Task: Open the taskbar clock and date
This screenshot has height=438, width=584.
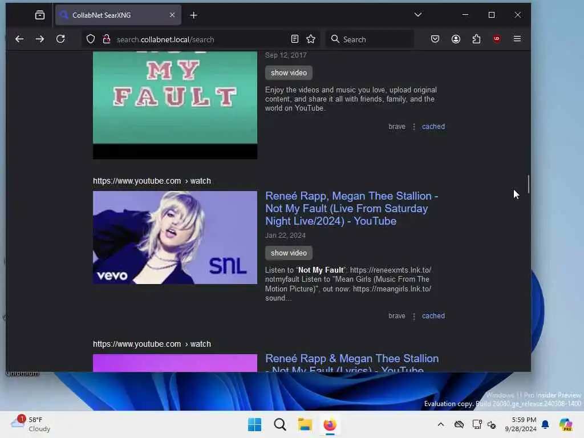Action: tap(520, 424)
